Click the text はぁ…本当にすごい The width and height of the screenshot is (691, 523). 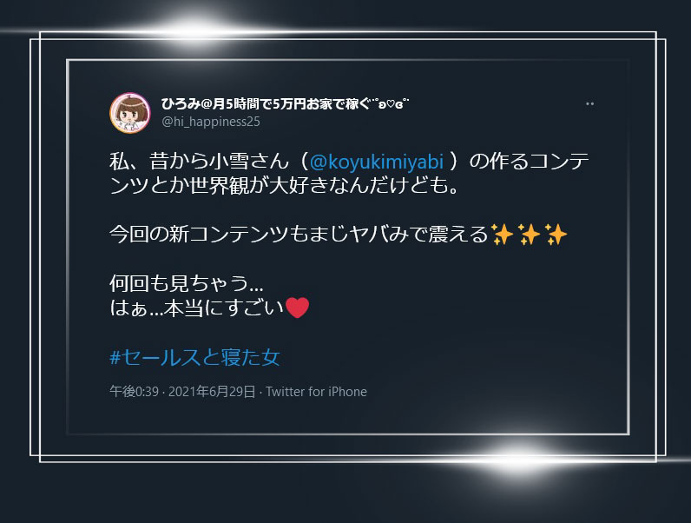(x=196, y=308)
